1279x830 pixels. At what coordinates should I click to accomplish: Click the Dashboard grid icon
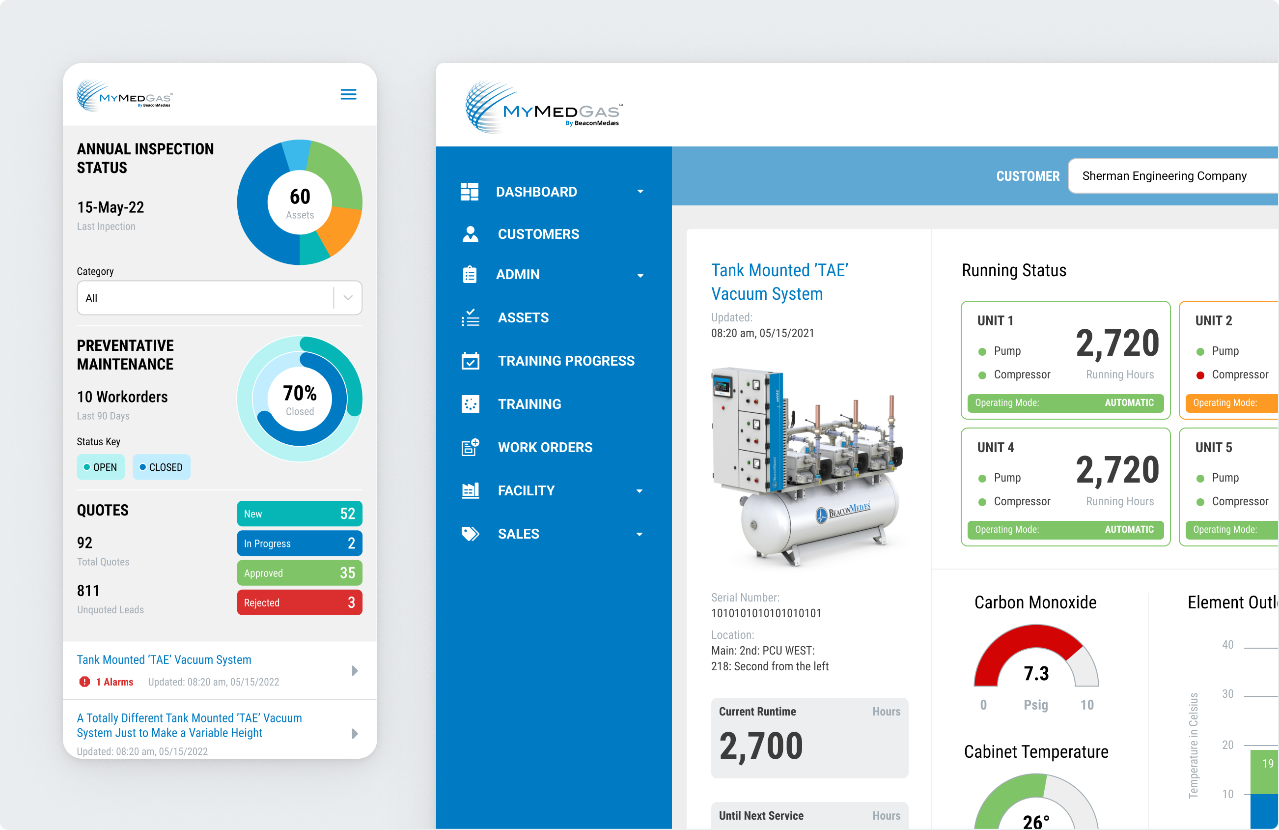[x=469, y=192]
